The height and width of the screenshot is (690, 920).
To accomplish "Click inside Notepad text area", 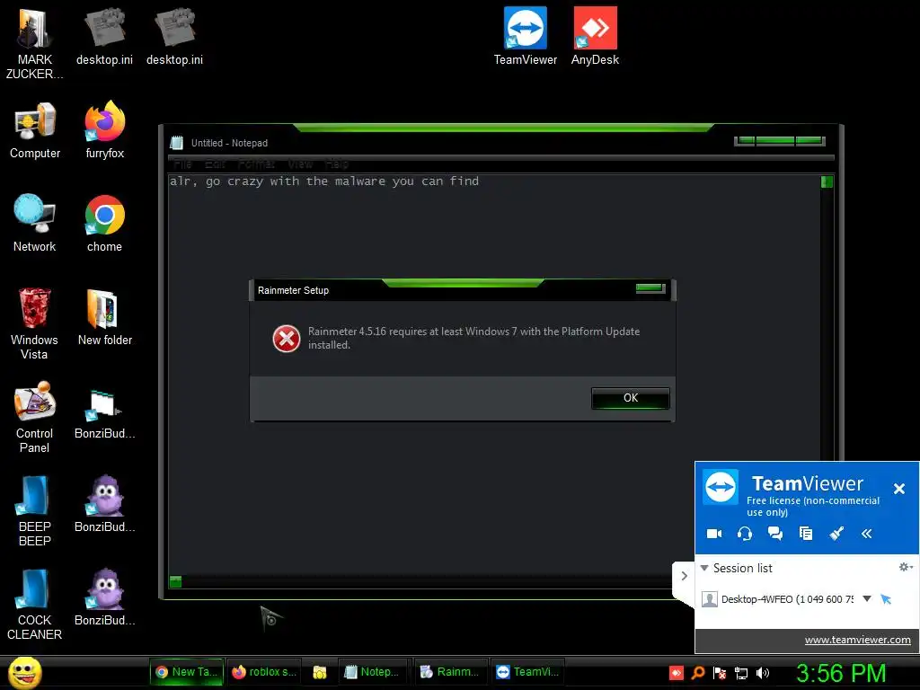I will [x=494, y=376].
